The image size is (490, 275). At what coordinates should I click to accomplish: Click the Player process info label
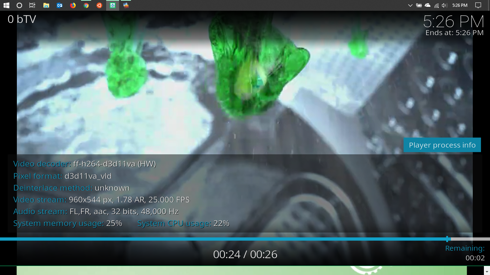tap(442, 145)
